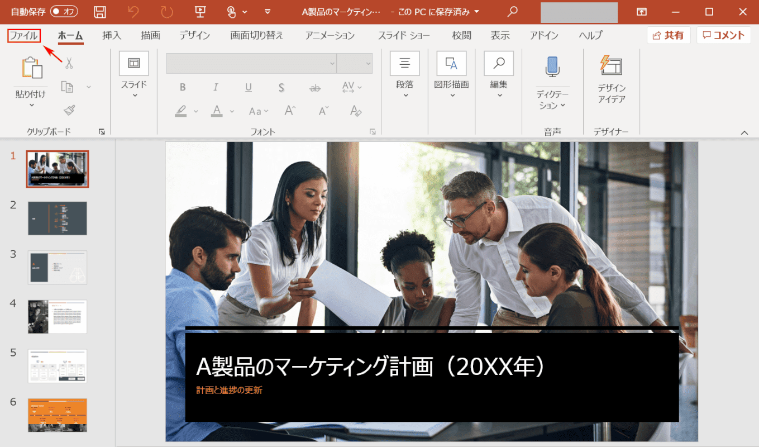The height and width of the screenshot is (447, 759).
Task: Click the New Slide icon
Action: tap(134, 63)
